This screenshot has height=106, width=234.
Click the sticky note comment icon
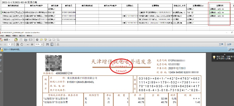pos(41,39)
